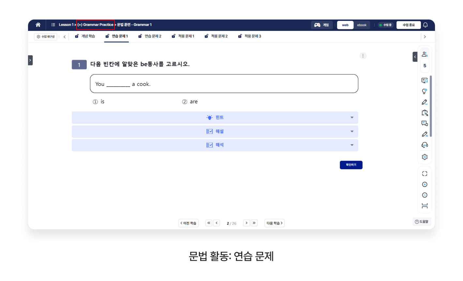Go to the home icon in header

(x=38, y=25)
